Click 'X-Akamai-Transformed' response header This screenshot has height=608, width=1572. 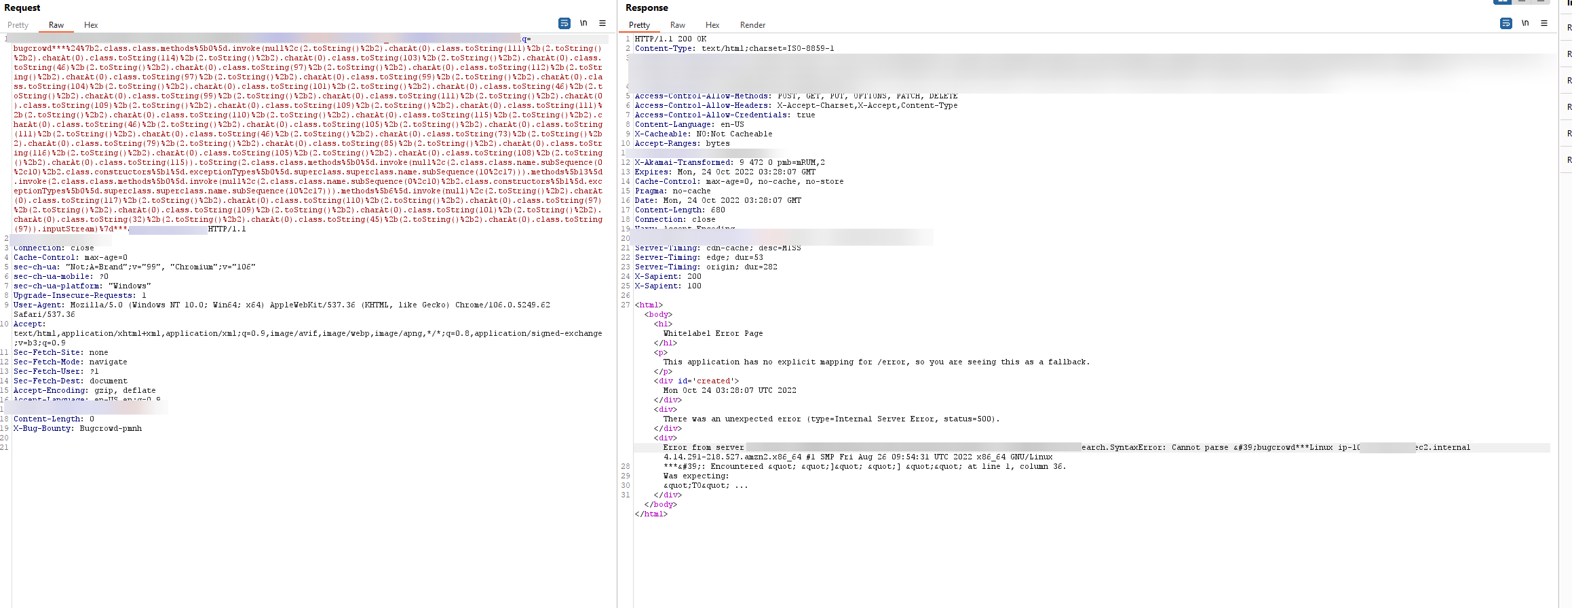point(730,163)
